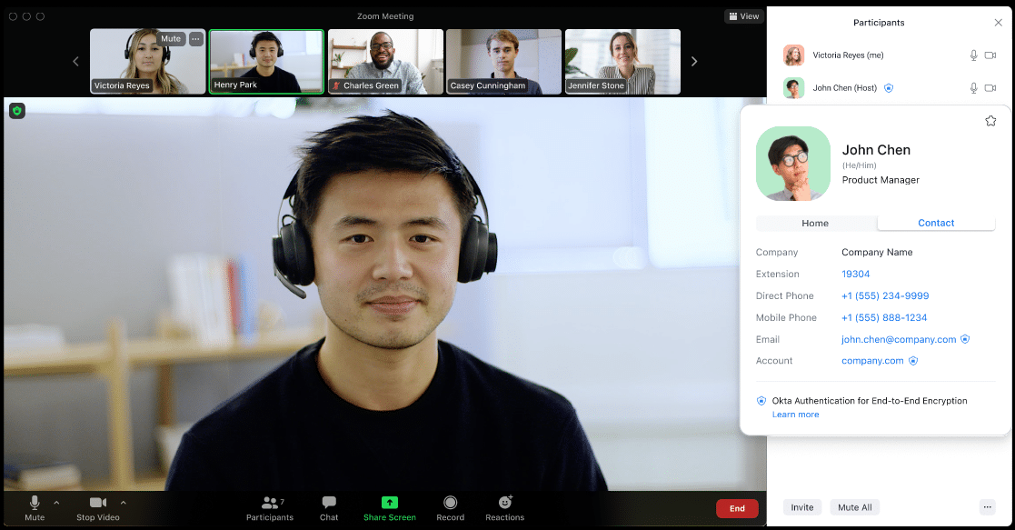Open the Chat panel
Viewport: 1015px width, 530px height.
(328, 503)
